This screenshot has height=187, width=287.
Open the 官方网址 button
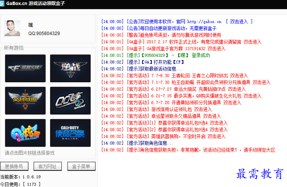48,166
